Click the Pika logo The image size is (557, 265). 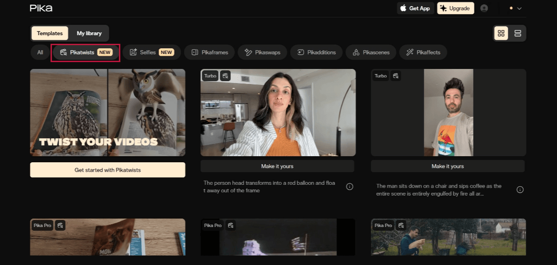tap(41, 8)
